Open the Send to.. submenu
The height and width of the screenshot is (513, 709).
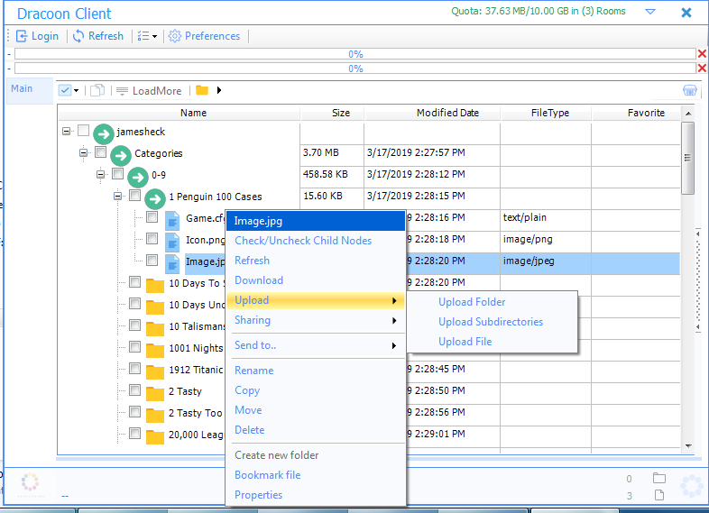coord(316,346)
